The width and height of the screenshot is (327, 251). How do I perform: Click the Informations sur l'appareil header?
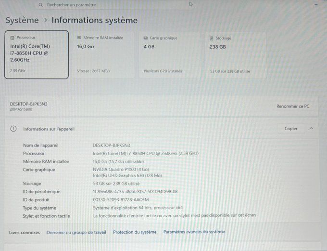(x=162, y=129)
